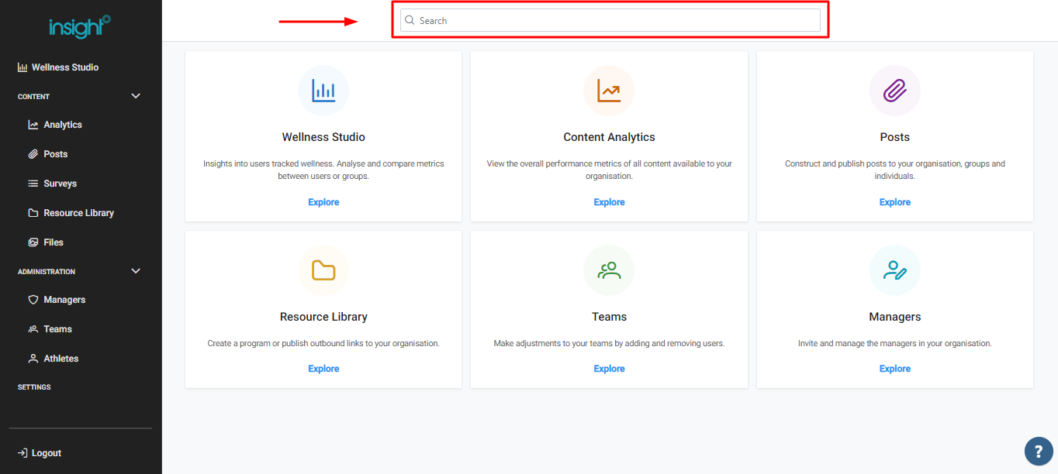Screen dimensions: 1058x474
Task: Click the Resource Library card heading
Action: (323, 317)
